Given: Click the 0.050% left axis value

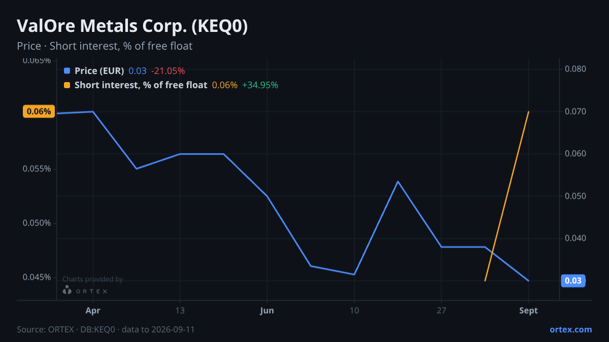Looking at the screenshot, I should coord(37,223).
